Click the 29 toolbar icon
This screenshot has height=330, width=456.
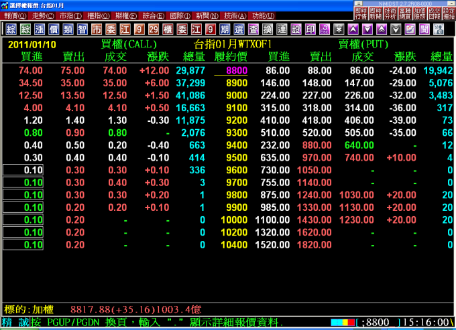(x=154, y=29)
